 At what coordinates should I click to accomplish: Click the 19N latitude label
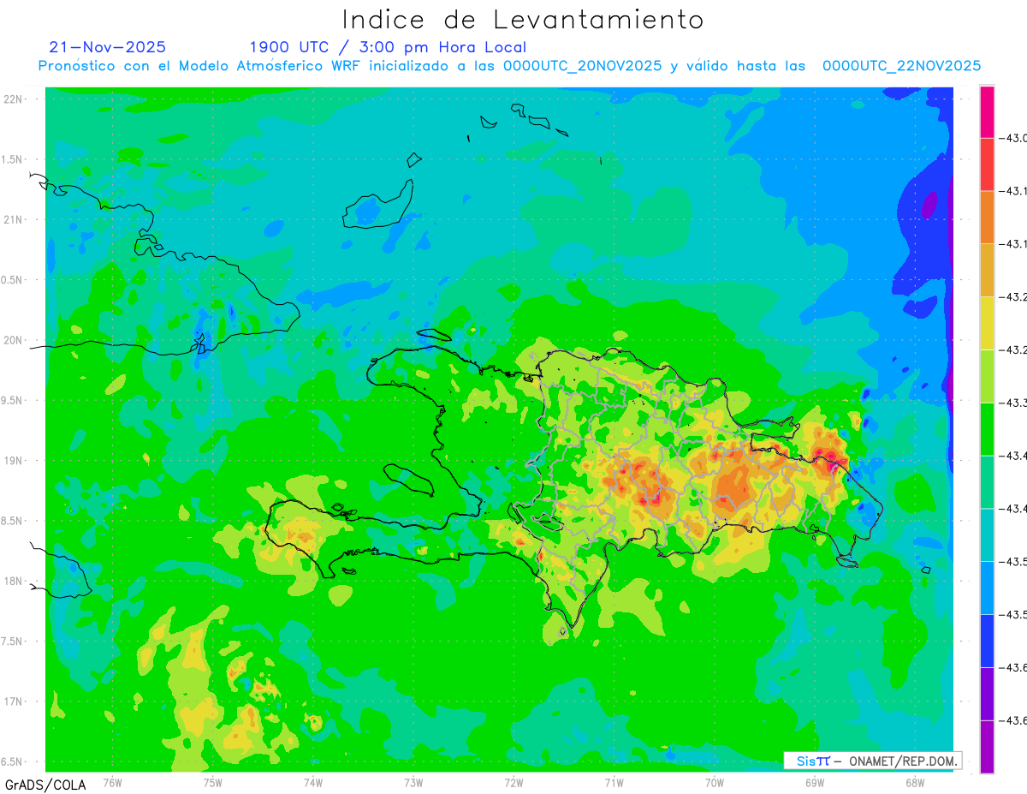(13, 460)
